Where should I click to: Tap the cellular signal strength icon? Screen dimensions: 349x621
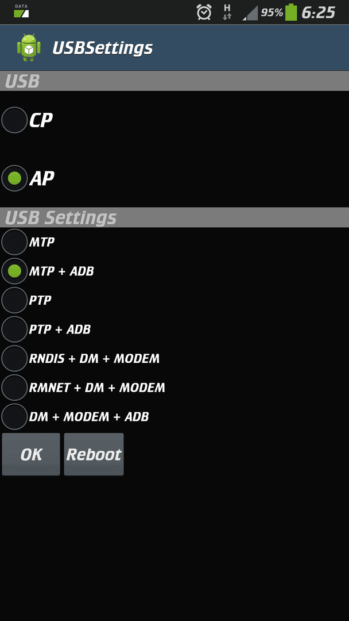[x=250, y=13]
